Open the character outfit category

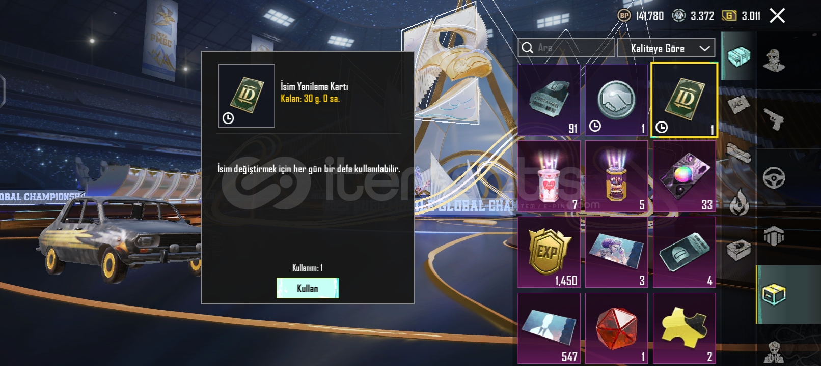(774, 60)
